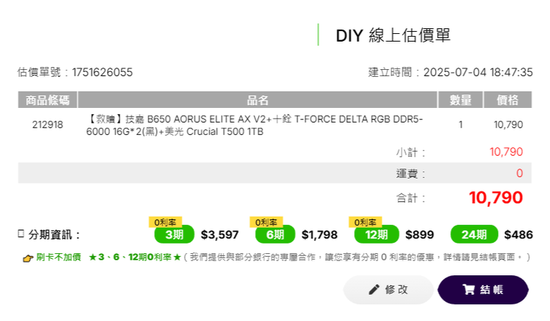Click the small icon before 分期資訊

[x=21, y=234]
